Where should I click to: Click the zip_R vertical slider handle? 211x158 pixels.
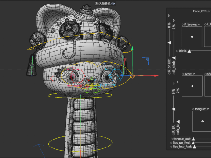point(178,122)
